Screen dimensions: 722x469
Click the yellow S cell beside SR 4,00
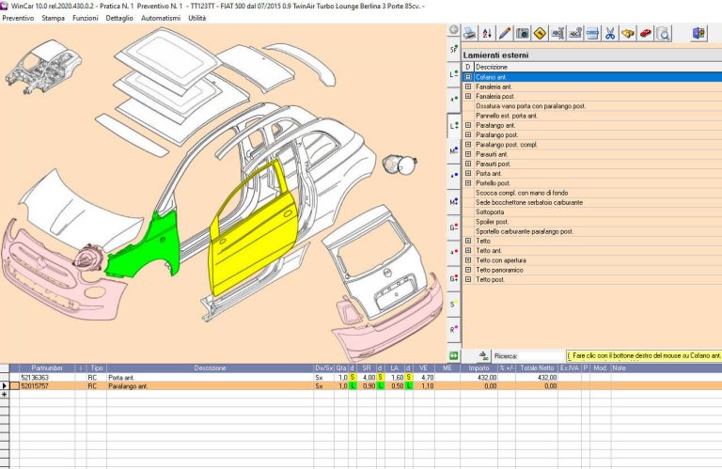[x=353, y=378]
